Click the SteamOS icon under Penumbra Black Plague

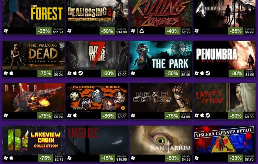click(208, 73)
